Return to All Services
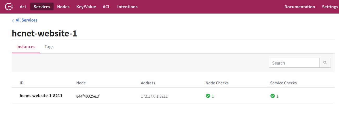Viewport: 339px width, 120px height. coord(27,20)
